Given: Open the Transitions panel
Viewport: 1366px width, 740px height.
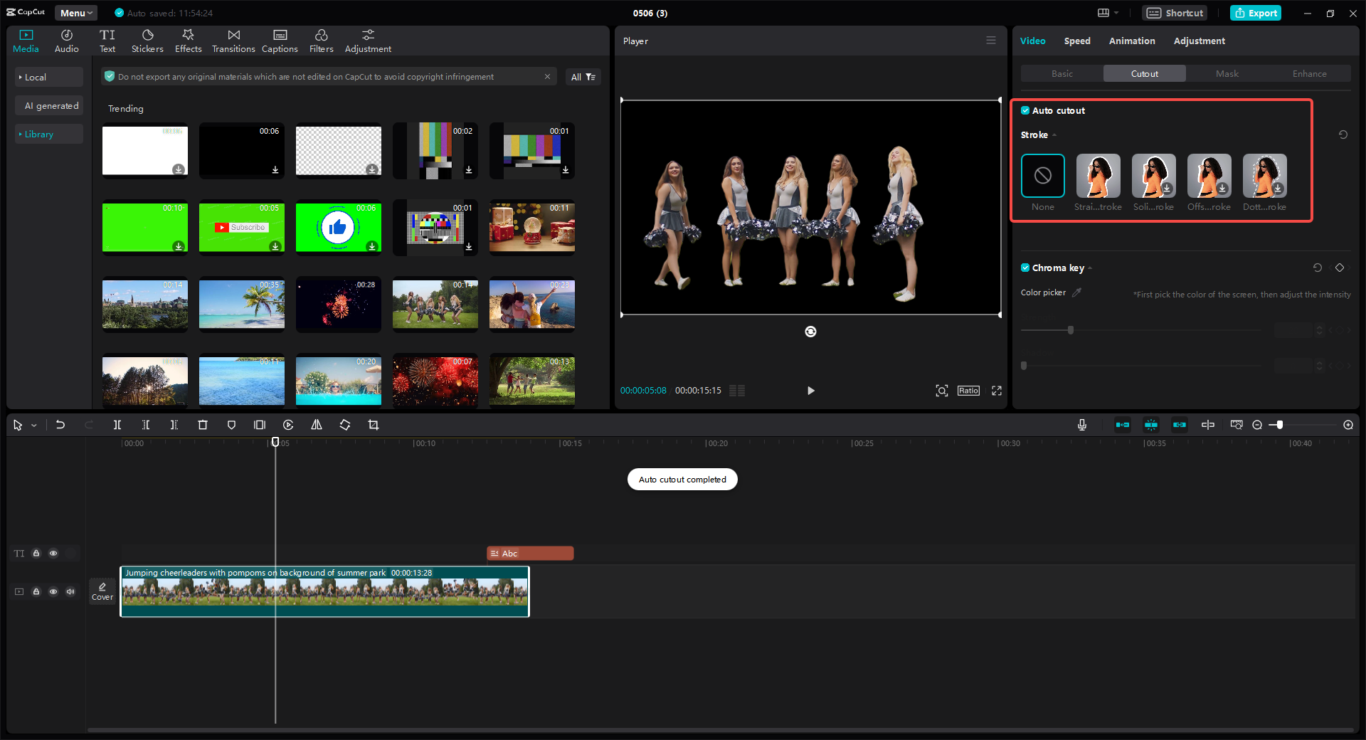Looking at the screenshot, I should coord(233,41).
